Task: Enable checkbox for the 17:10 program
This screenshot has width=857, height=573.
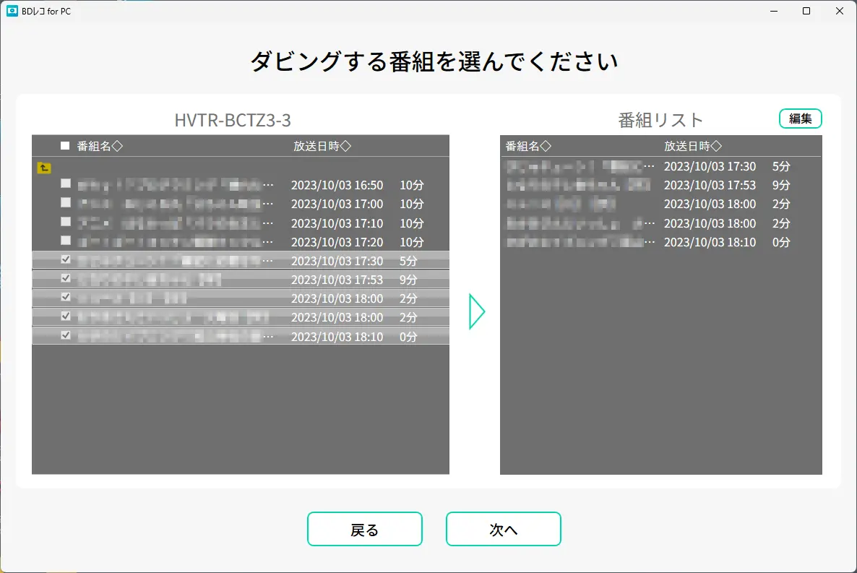Action: (66, 222)
